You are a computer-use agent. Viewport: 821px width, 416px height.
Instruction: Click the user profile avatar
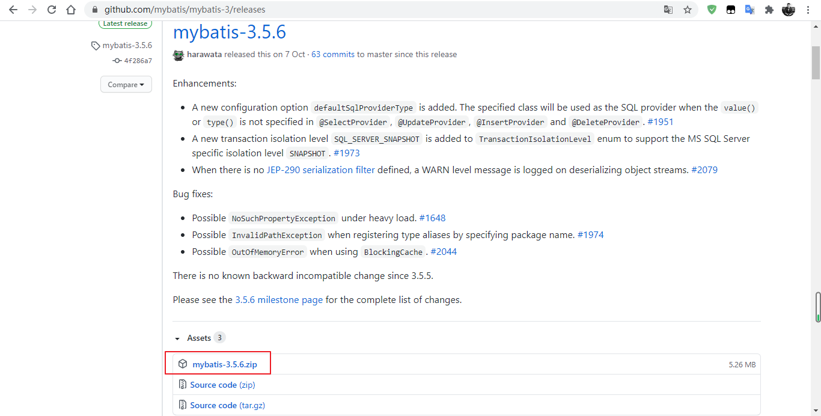(789, 10)
